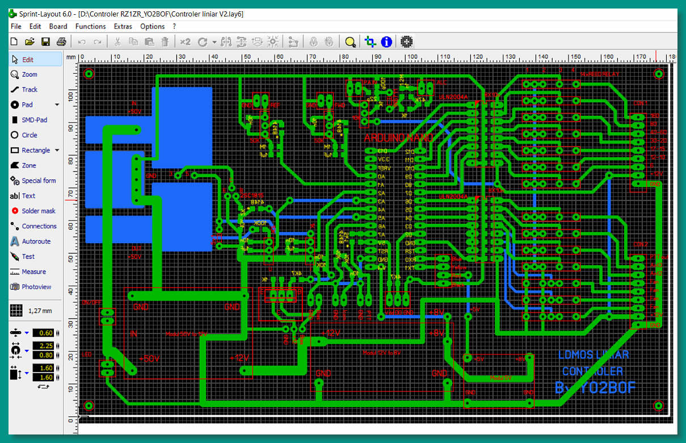Delete selection with trash icon

(165, 41)
